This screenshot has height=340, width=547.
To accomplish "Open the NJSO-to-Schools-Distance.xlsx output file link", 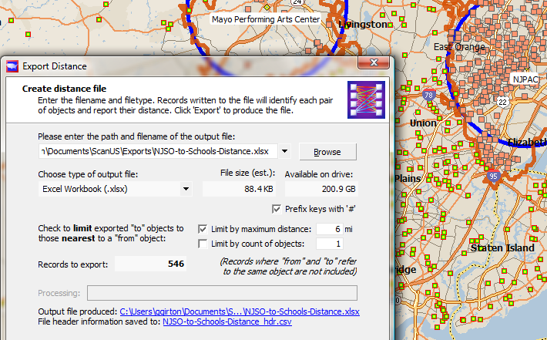I will click(x=240, y=311).
